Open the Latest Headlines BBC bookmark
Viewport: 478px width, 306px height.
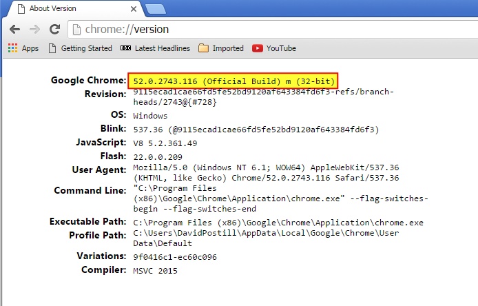(155, 48)
